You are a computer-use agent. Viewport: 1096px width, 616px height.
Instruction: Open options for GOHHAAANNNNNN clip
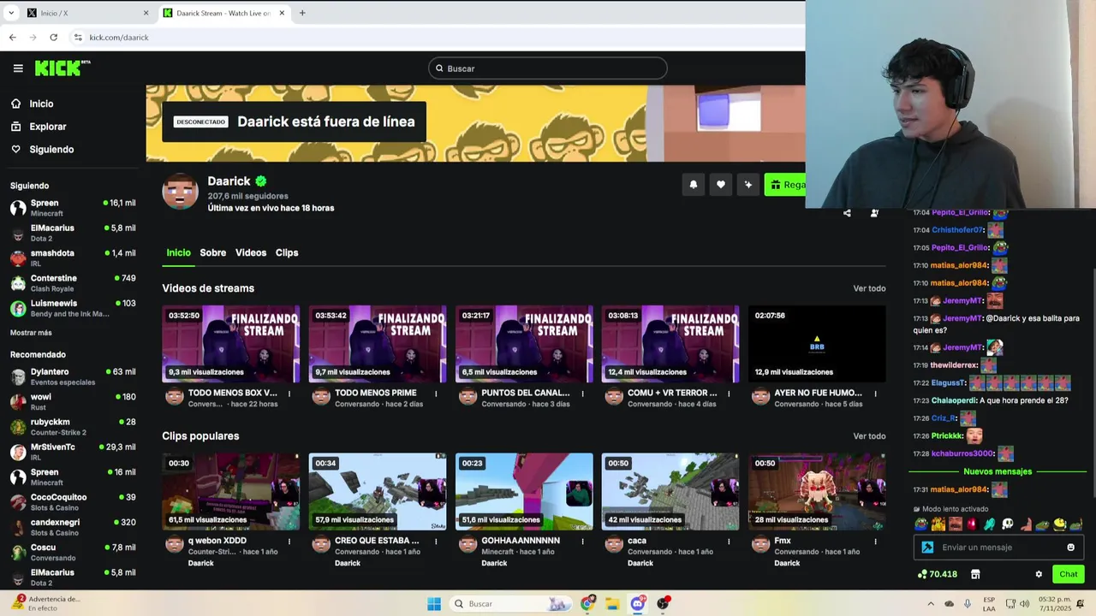pos(582,542)
